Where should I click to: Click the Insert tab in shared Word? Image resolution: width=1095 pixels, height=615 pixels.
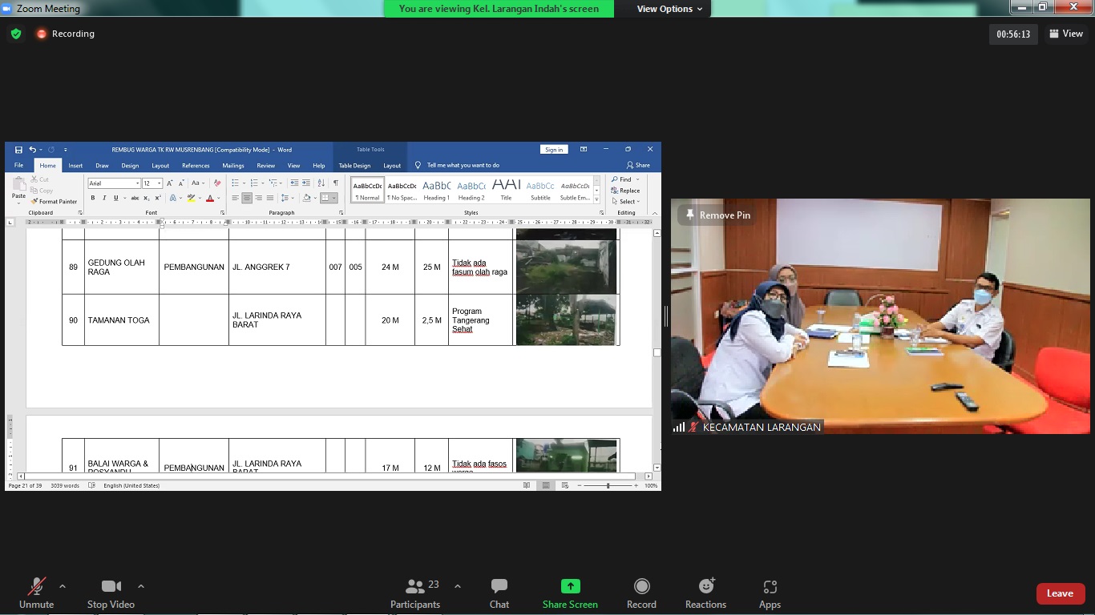(x=75, y=166)
